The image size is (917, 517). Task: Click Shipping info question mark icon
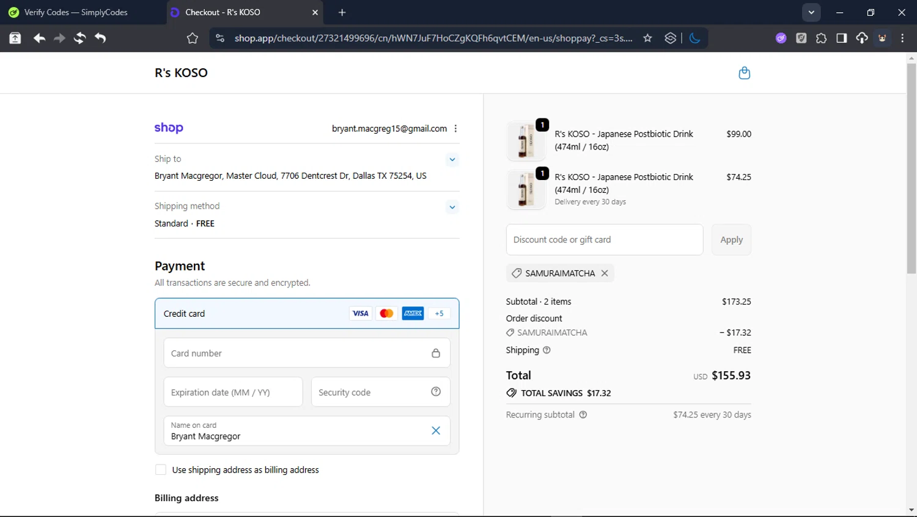click(547, 350)
